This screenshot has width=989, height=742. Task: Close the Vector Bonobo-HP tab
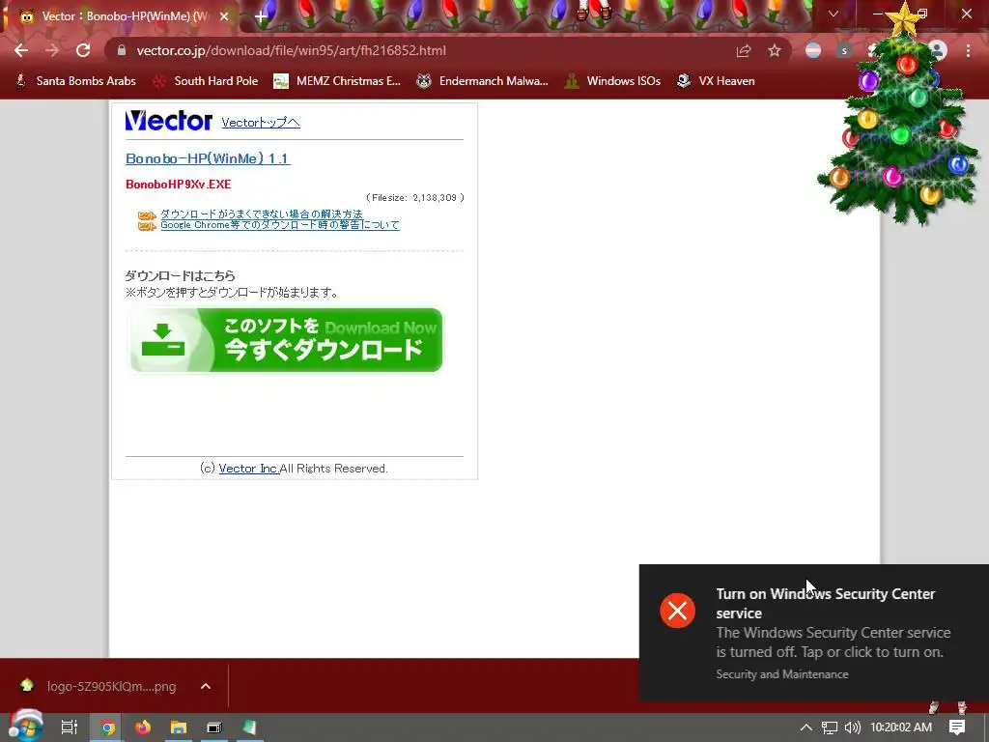[x=224, y=16]
